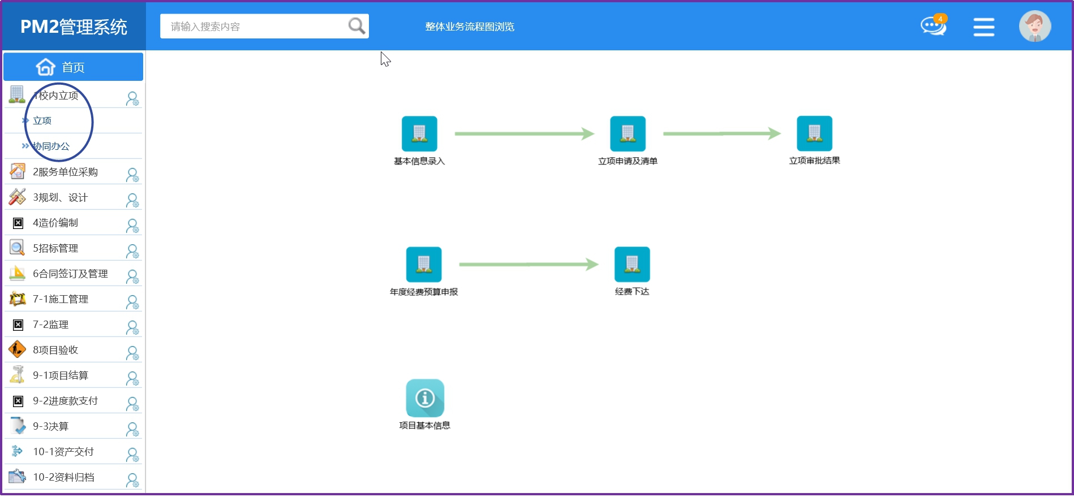Go to the 首页 home tab
The width and height of the screenshot is (1074, 497).
(x=73, y=67)
